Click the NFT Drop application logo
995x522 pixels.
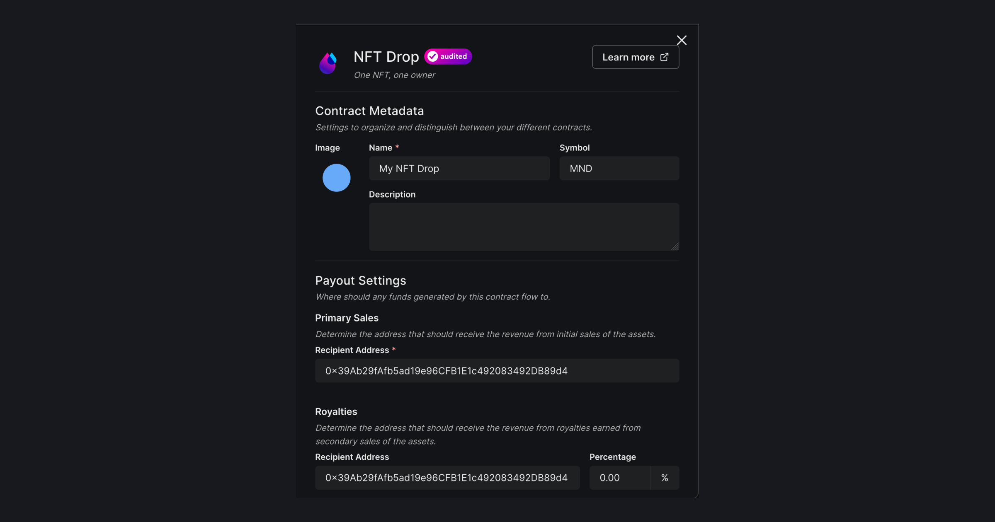pos(328,62)
